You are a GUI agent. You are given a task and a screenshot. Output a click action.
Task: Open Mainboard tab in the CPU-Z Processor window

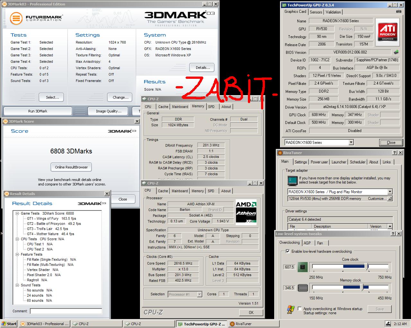180,191
